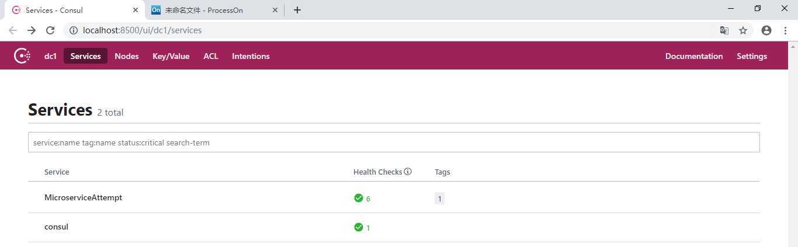Click the tag count badge 1

[x=439, y=199]
